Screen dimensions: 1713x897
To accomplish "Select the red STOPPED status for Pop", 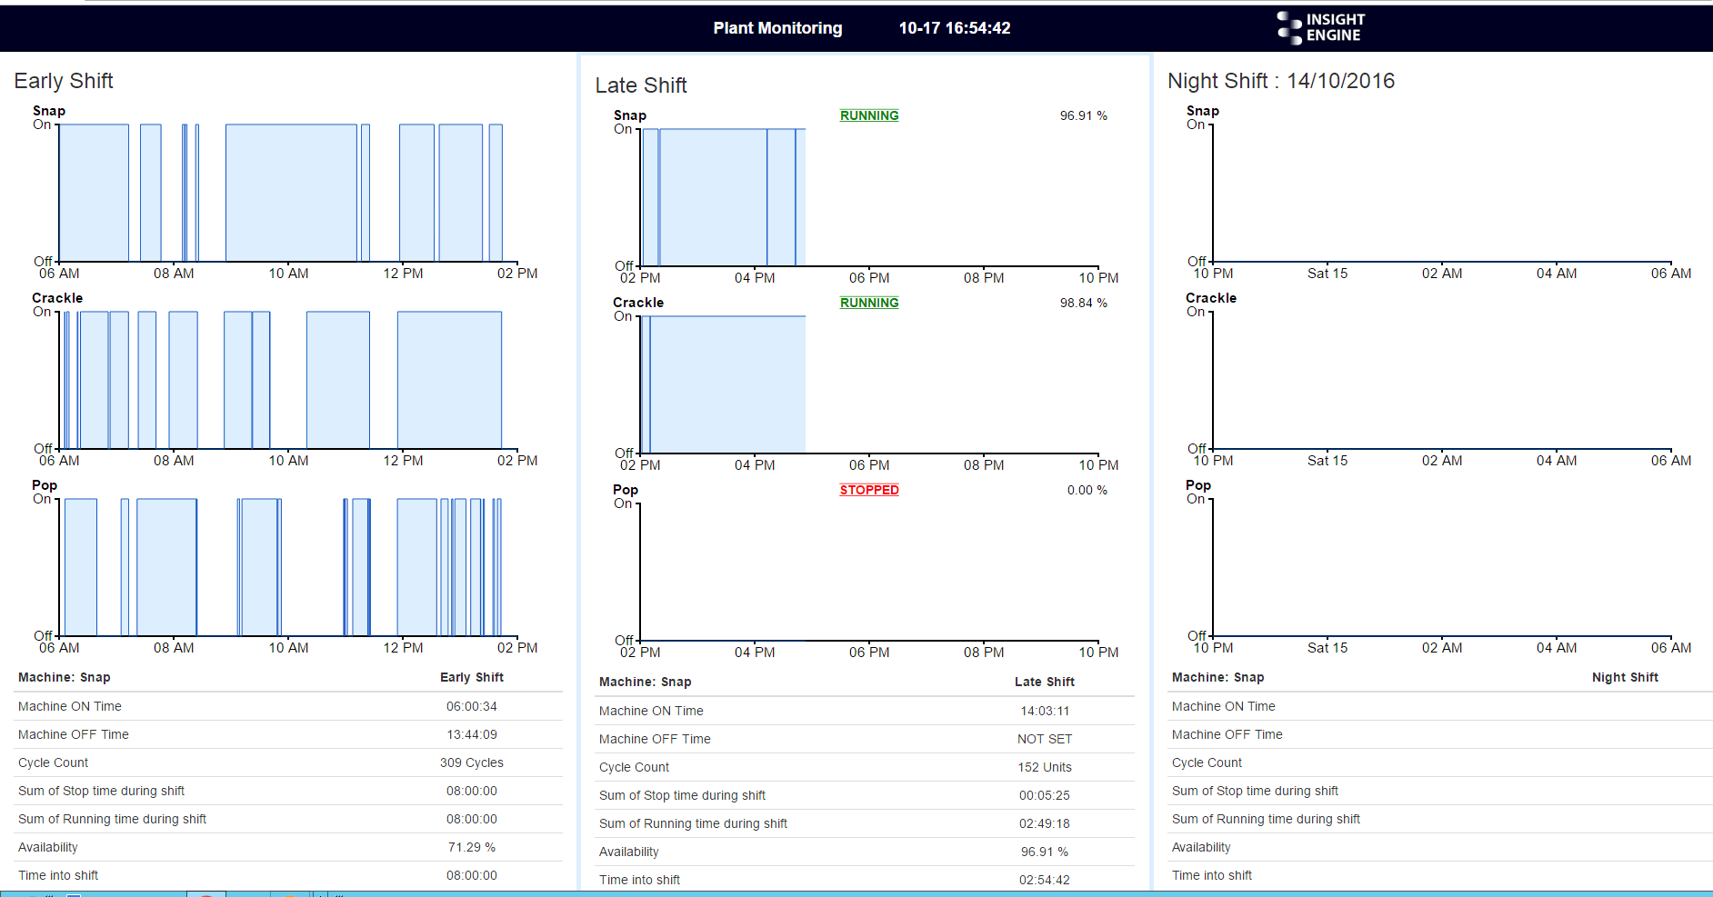I will pos(868,490).
